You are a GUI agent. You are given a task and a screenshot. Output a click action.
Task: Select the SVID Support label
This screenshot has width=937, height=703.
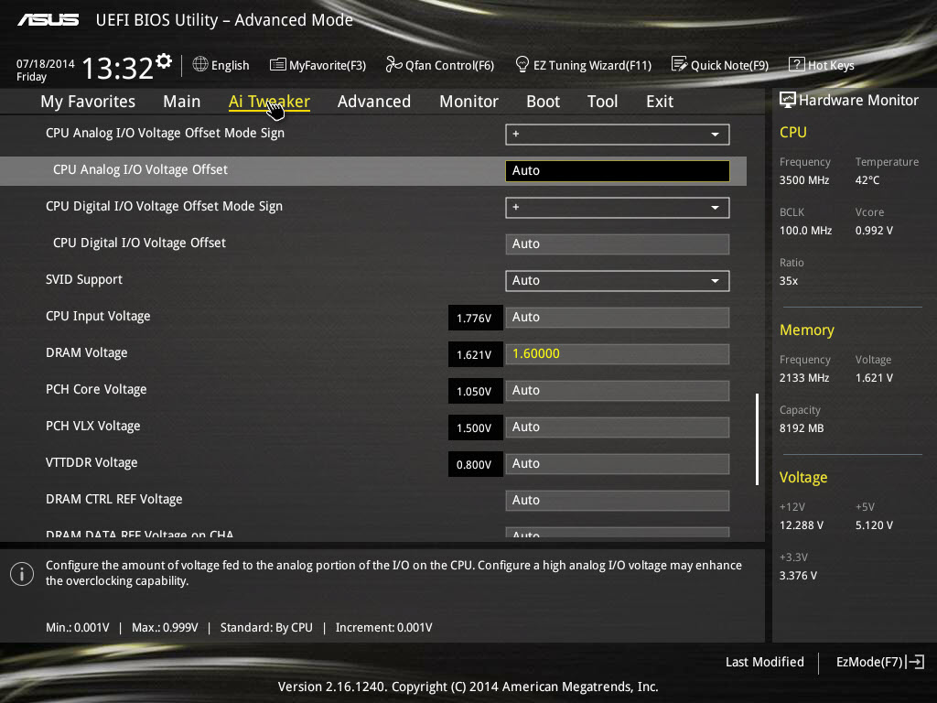pyautogui.click(x=84, y=280)
